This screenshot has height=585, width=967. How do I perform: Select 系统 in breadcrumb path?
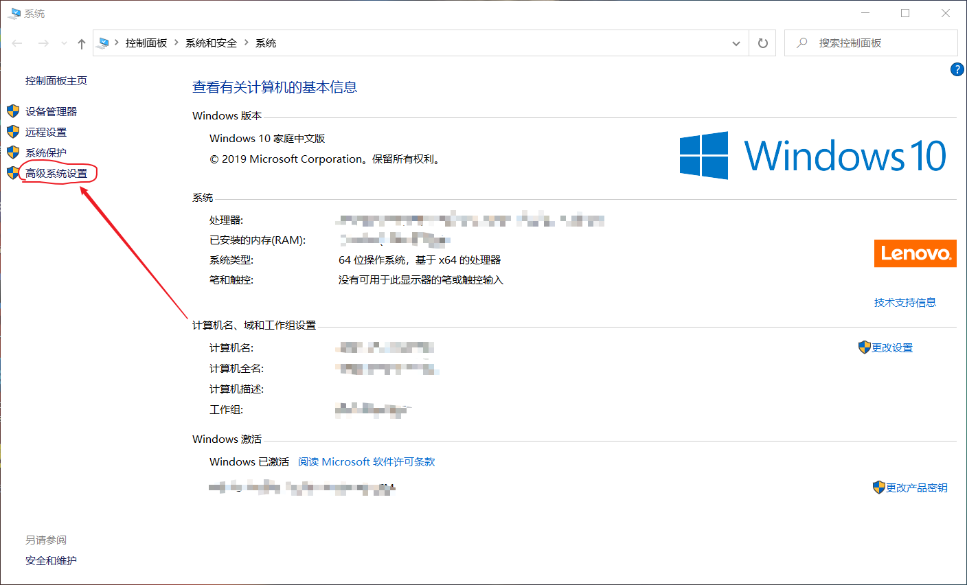click(x=266, y=43)
